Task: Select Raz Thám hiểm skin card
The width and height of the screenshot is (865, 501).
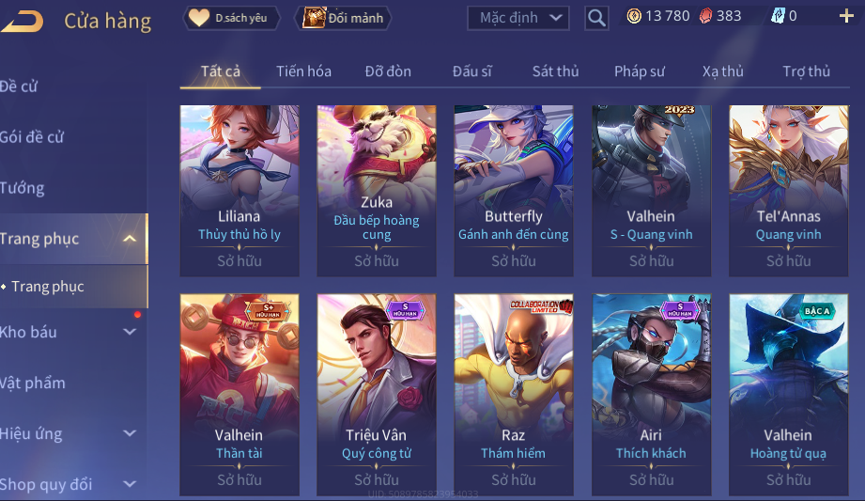Action: click(x=513, y=395)
